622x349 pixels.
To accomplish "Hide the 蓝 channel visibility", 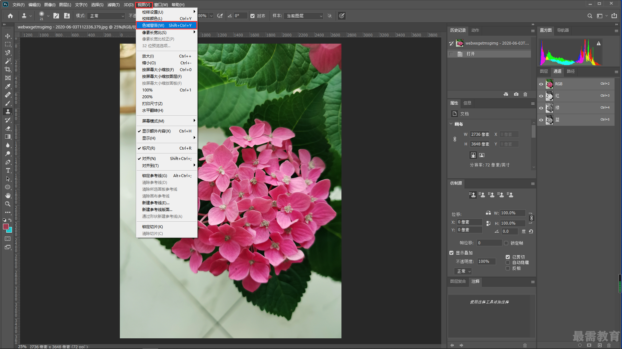I will pos(541,120).
